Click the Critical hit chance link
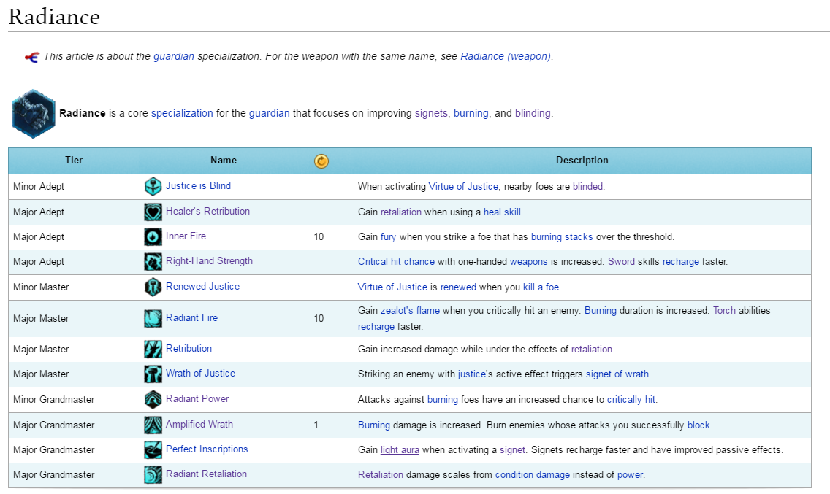The width and height of the screenshot is (830, 494). [x=396, y=261]
